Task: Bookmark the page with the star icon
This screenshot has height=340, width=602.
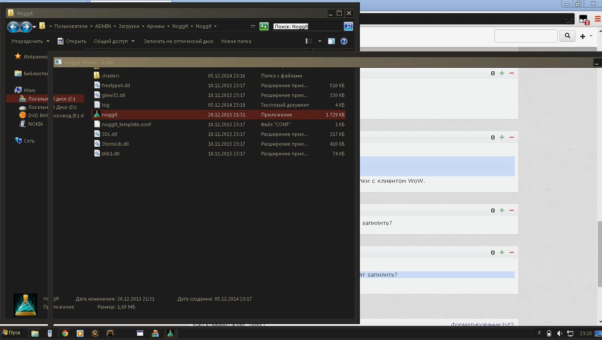Action: (570, 19)
